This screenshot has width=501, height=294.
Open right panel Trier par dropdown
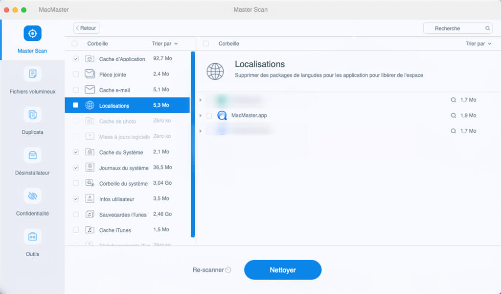tap(478, 44)
